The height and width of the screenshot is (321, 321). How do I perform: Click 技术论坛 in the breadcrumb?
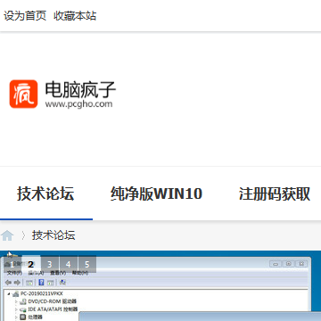[53, 235]
